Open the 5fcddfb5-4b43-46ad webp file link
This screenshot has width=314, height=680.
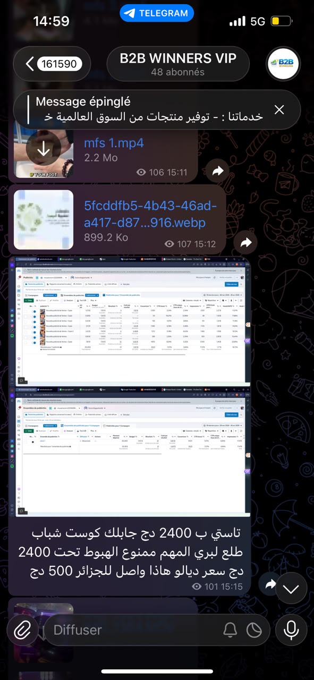tap(151, 214)
